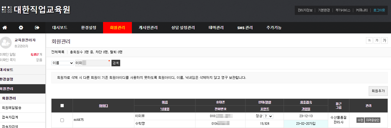The image size is (391, 128).
Task: Click the 회원추가 button
Action: pyautogui.click(x=378, y=91)
